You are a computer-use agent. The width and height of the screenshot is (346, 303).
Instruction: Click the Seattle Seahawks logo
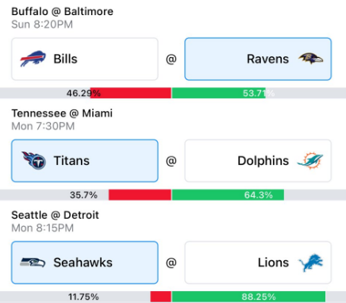(33, 263)
